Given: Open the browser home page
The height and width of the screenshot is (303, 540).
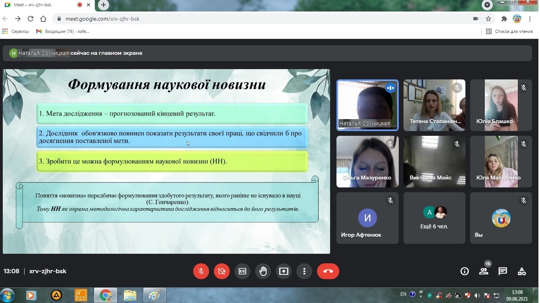Looking at the screenshot, I should click(x=43, y=19).
